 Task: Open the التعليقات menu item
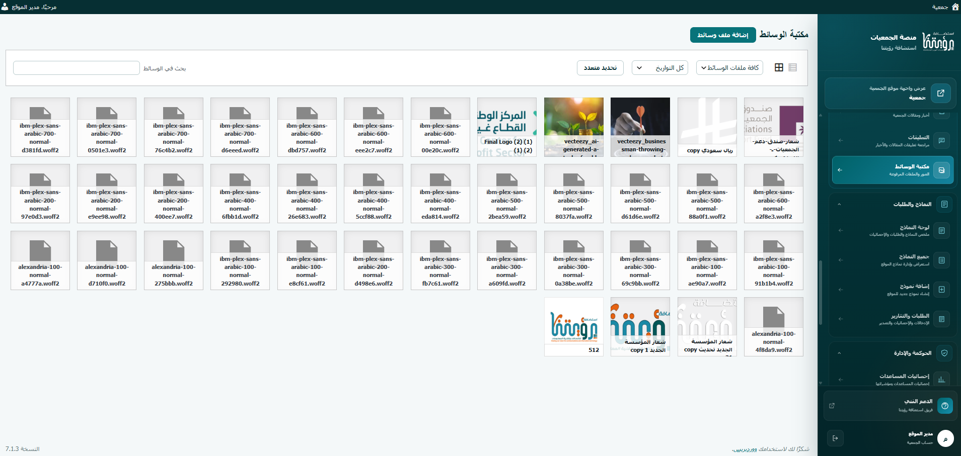coord(893,140)
